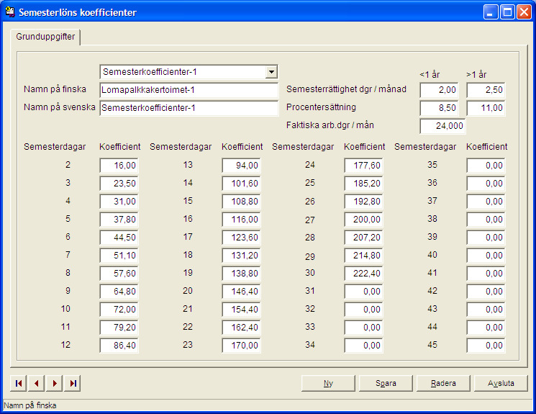
Task: Select coefficient 37,80 for 5 days
Action: point(119,220)
